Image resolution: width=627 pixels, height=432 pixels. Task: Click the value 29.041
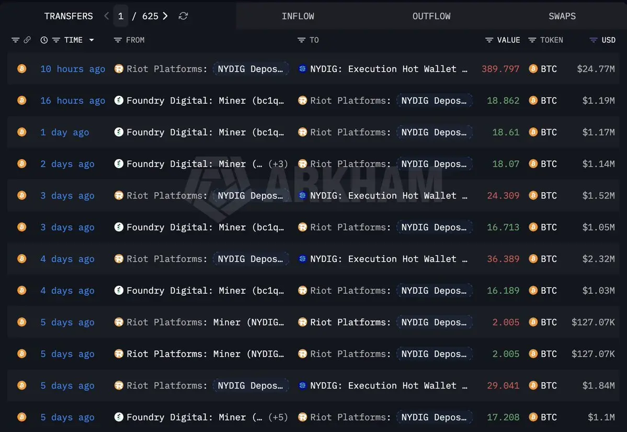[x=503, y=385]
